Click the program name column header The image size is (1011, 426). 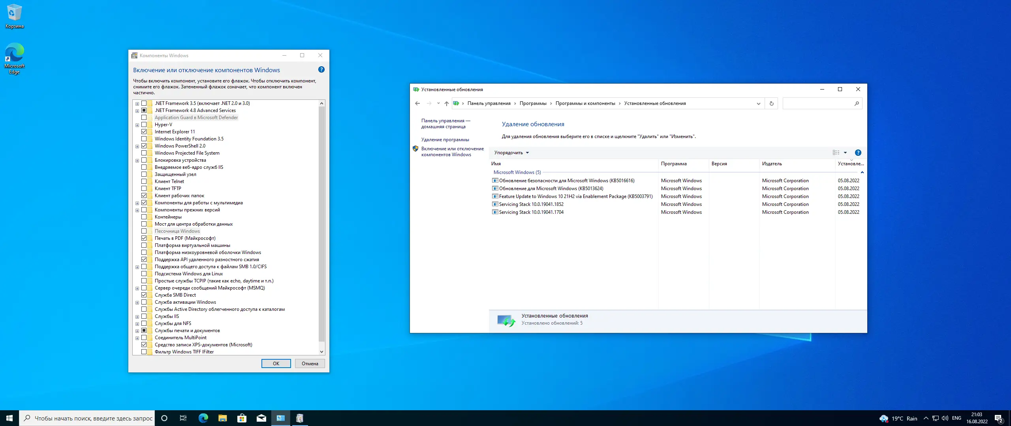tap(674, 164)
